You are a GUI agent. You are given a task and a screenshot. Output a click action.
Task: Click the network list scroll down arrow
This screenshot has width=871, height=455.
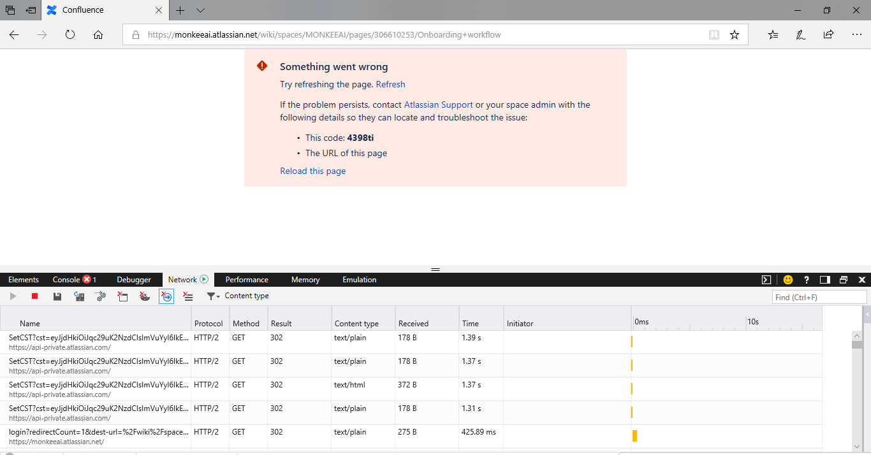(x=857, y=447)
